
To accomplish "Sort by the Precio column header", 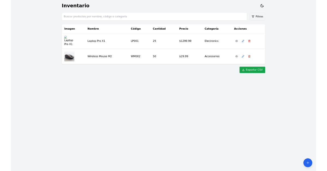I will 183,28.
